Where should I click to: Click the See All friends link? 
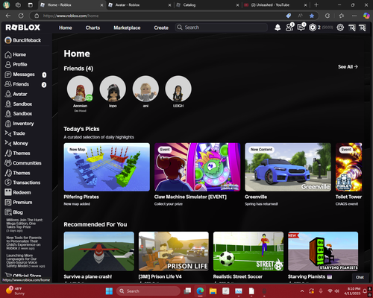pyautogui.click(x=348, y=66)
